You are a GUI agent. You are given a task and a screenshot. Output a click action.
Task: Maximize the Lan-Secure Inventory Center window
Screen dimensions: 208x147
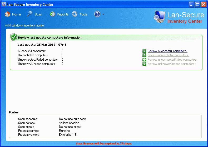[197, 4]
